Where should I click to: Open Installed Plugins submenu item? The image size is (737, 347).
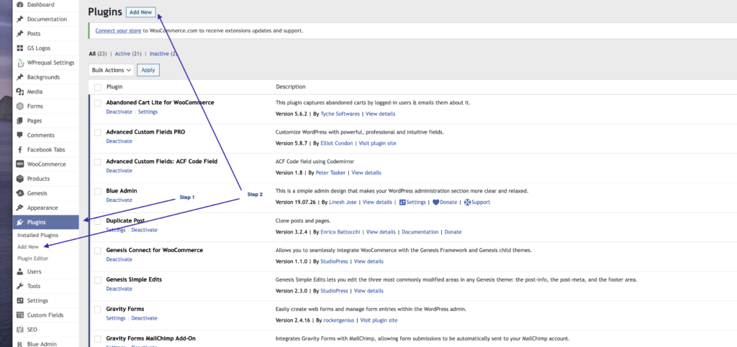tap(38, 235)
